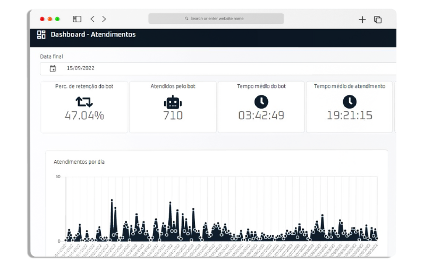Click the Perc. de retenção do bot label
425x265 pixels.
pos(84,86)
